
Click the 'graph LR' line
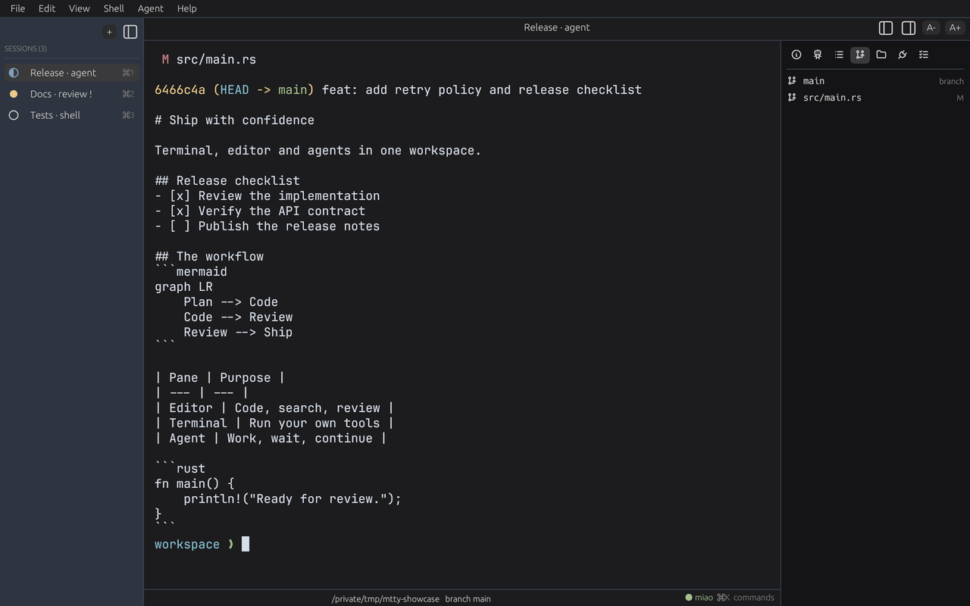tap(183, 286)
